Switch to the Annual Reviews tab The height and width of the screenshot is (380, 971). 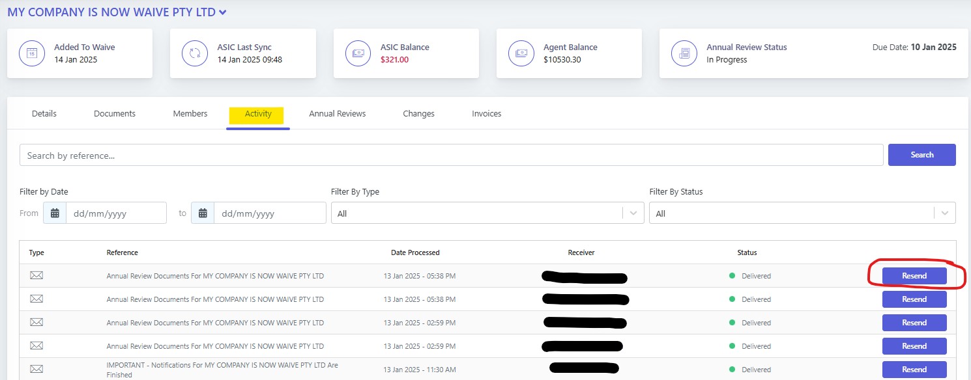point(337,114)
